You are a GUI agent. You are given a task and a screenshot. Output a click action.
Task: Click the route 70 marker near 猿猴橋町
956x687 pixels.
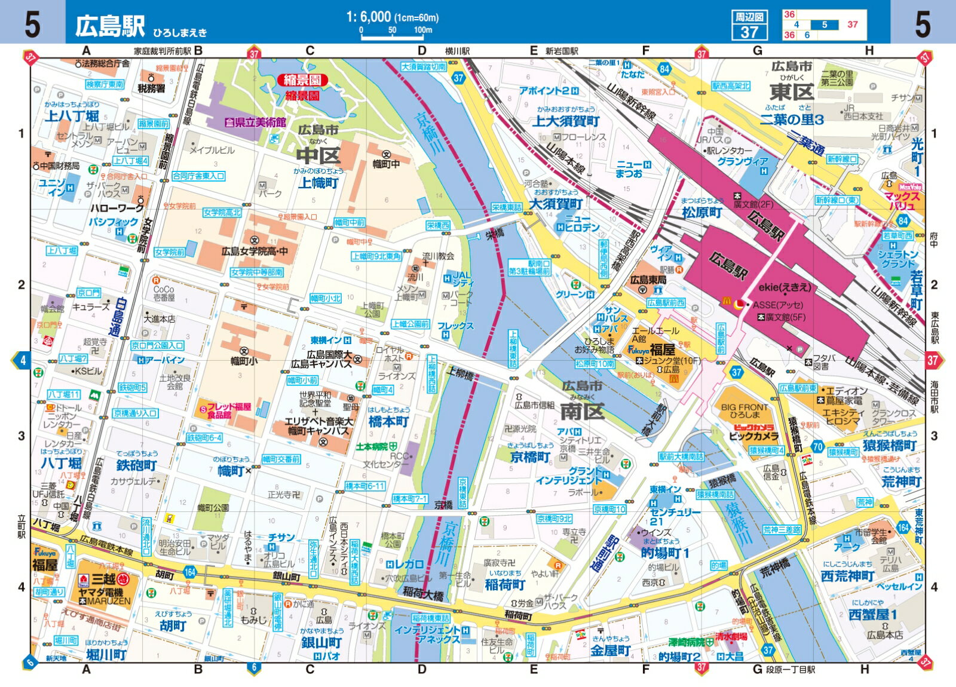(x=818, y=447)
